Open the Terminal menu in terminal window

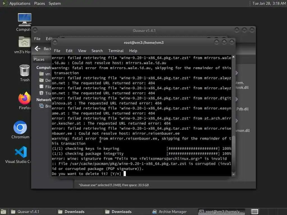(116, 51)
